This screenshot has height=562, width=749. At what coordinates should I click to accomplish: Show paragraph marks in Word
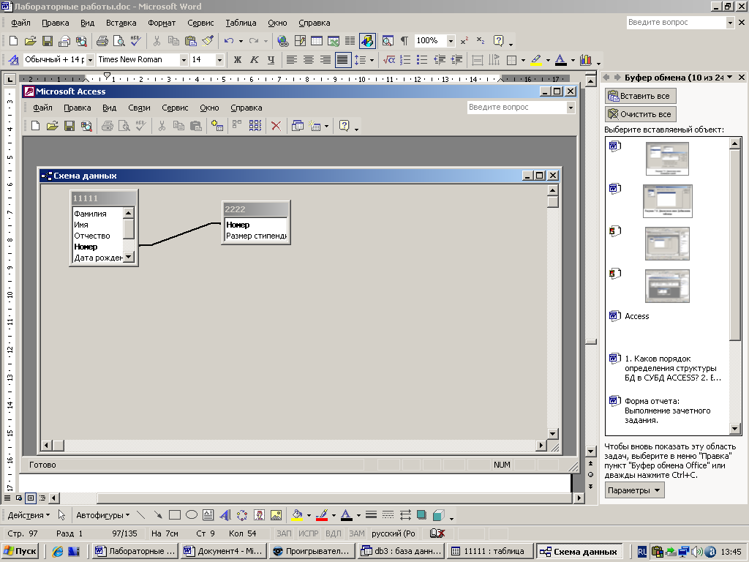click(404, 41)
